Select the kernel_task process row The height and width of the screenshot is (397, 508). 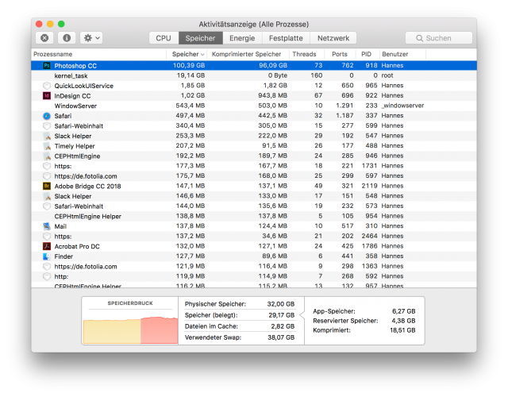coord(254,75)
